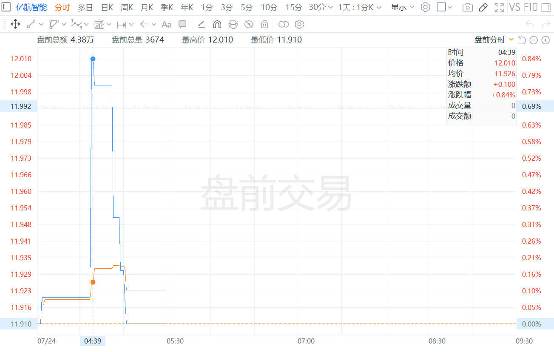Select the Aa text annotation tool
554x352 pixels.
pos(167,24)
